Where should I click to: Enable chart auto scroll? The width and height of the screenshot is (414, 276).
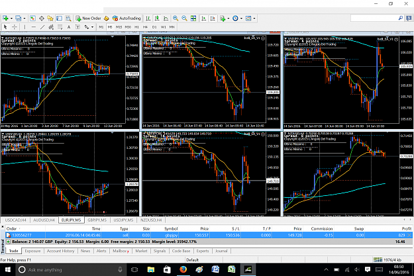tap(203, 19)
